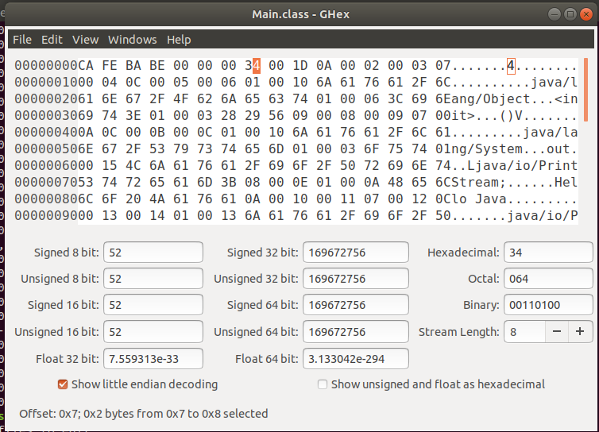
Task: Click the Unsigned 32 bit field
Action: [356, 279]
